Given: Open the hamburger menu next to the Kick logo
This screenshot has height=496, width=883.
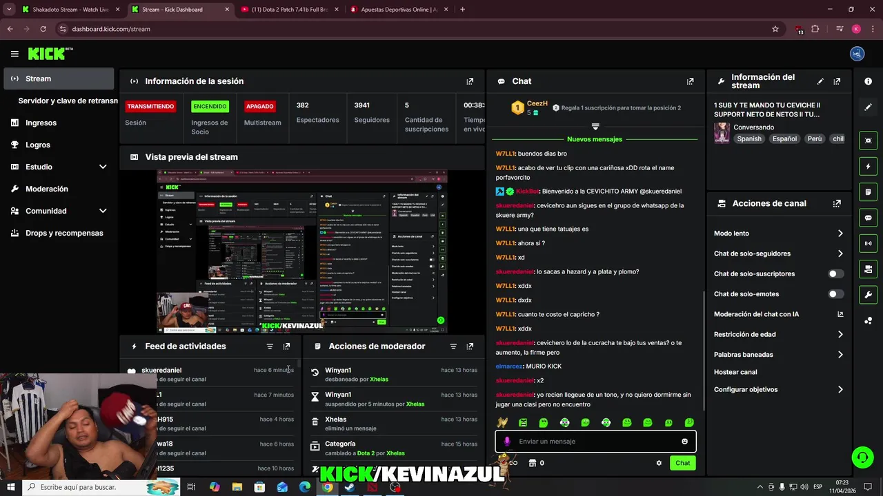Looking at the screenshot, I should (14, 54).
